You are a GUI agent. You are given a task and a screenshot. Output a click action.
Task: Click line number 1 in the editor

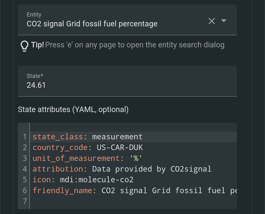click(x=25, y=137)
